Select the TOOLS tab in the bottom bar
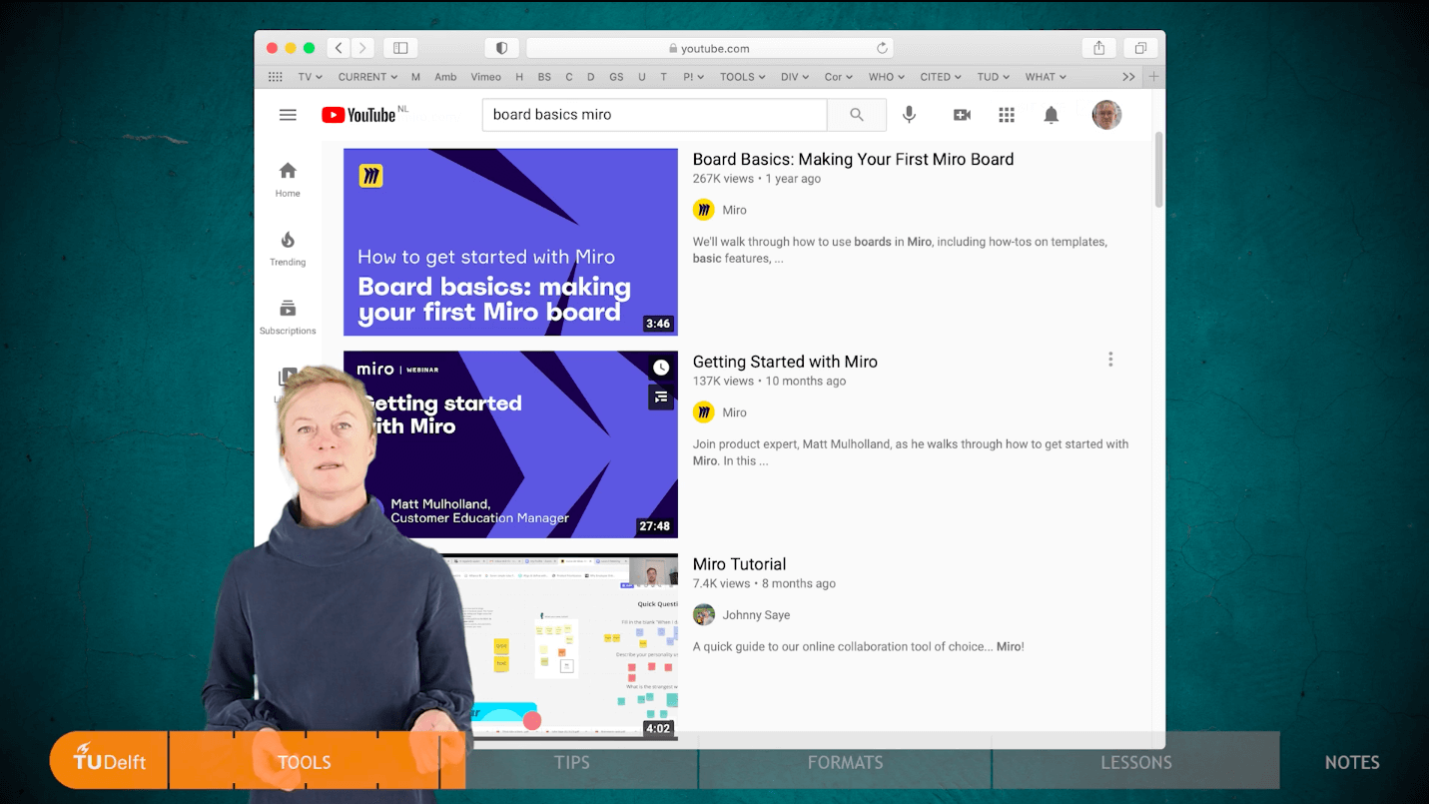1429x804 pixels. pos(305,762)
